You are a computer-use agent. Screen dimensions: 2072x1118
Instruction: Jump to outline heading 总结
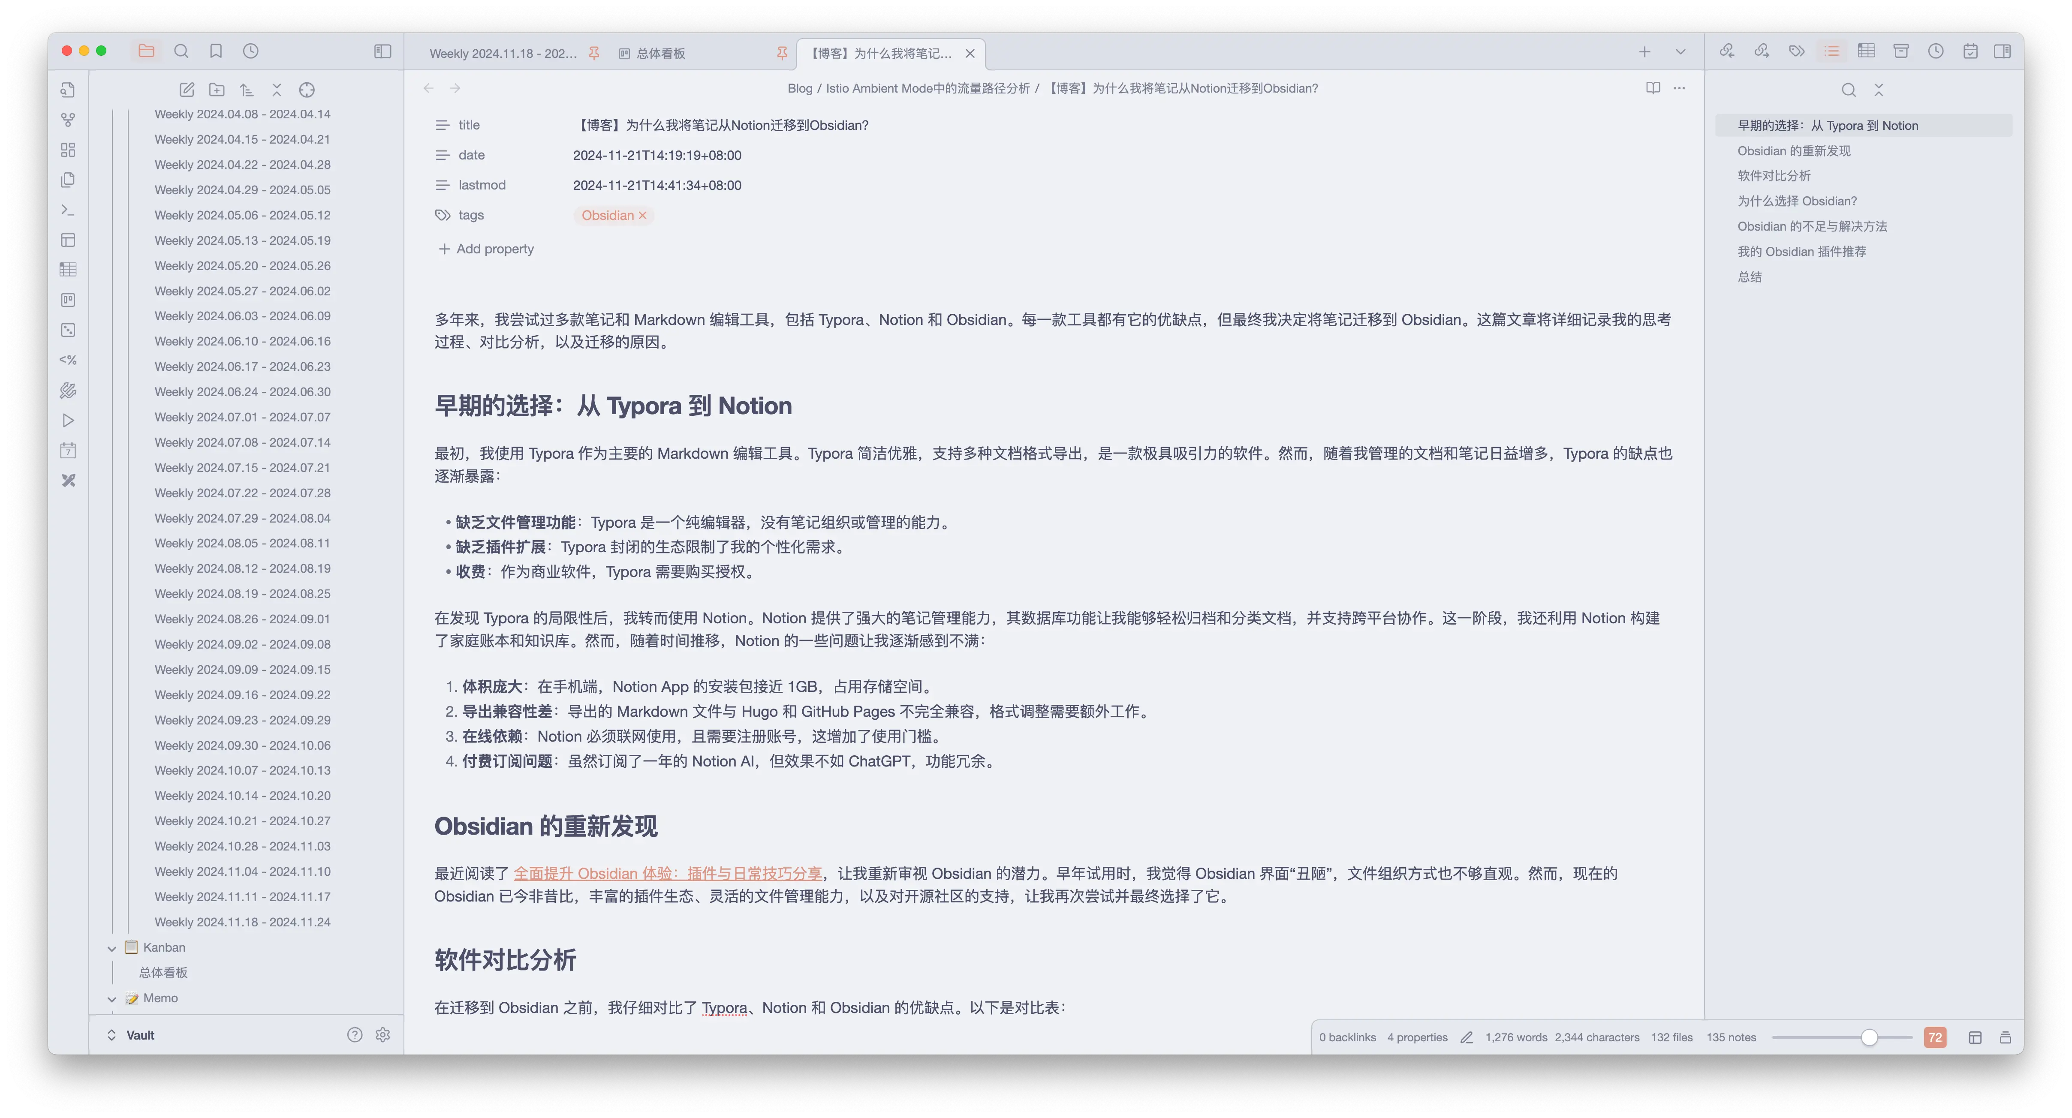(x=1750, y=276)
